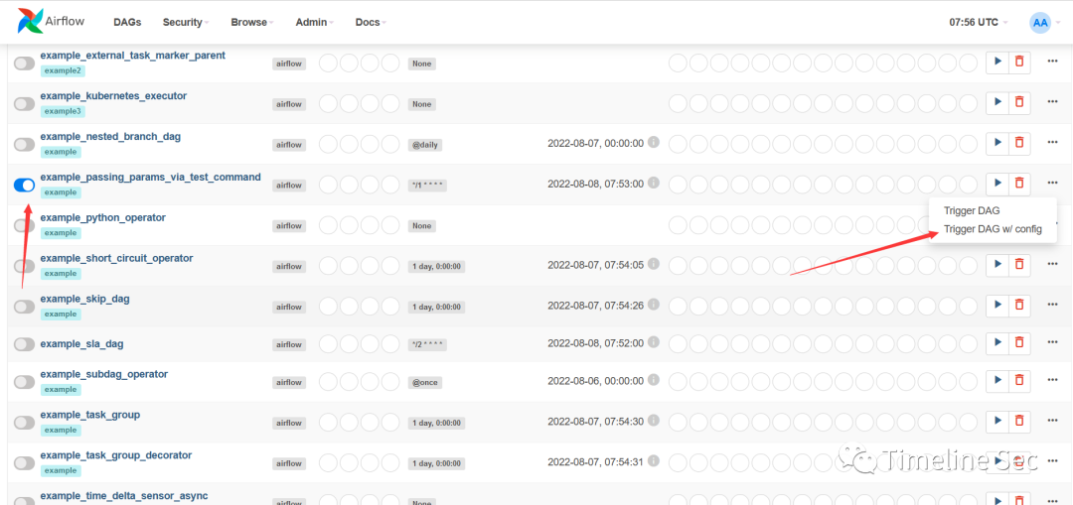The height and width of the screenshot is (505, 1073).
Task: Expand the Security dropdown menu
Action: point(186,22)
